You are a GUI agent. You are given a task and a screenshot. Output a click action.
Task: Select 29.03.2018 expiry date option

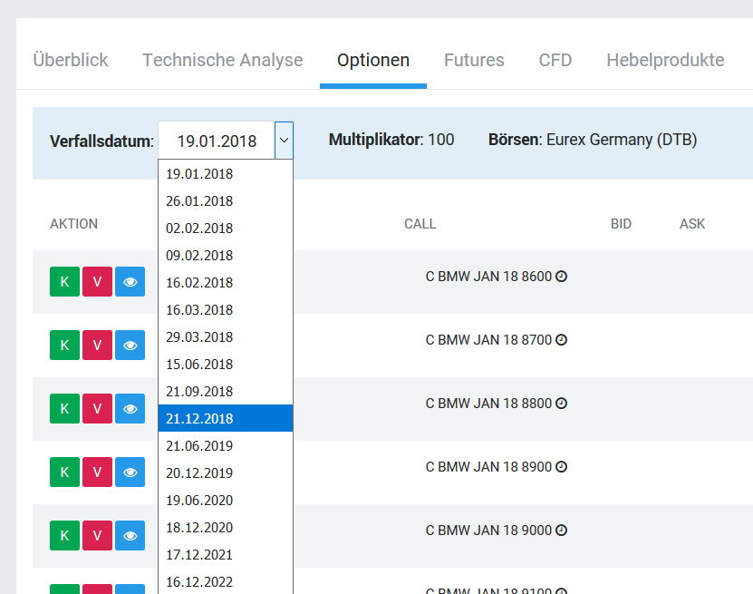[226, 336]
